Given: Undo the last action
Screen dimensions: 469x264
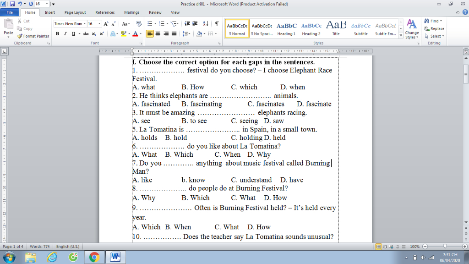Looking at the screenshot, I should click(x=20, y=4).
